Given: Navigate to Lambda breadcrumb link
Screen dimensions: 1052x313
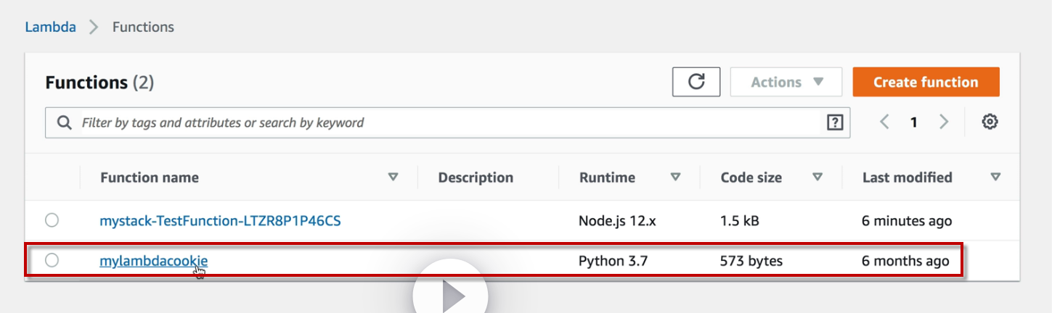Looking at the screenshot, I should pos(50,28).
